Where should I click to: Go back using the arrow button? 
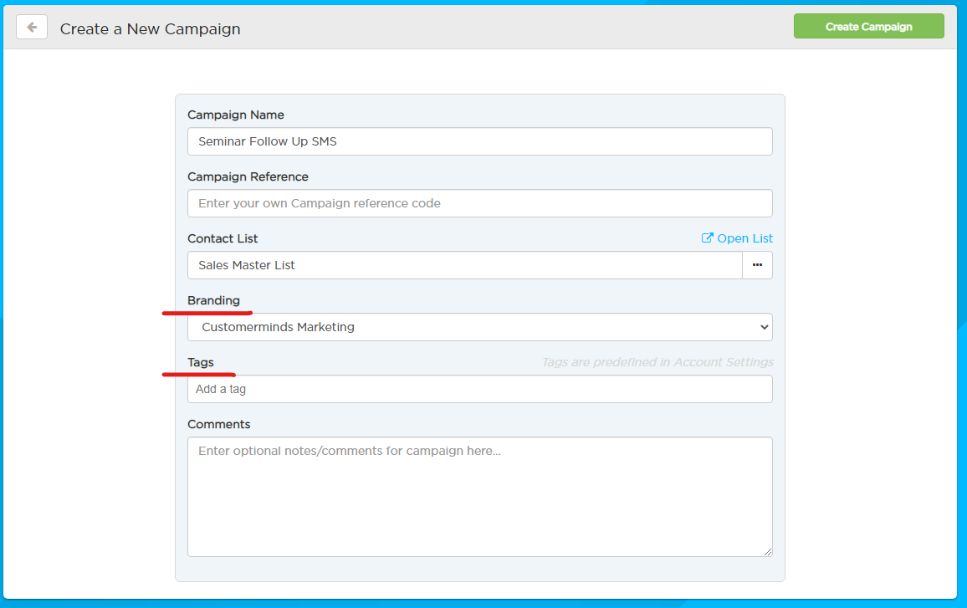click(32, 27)
